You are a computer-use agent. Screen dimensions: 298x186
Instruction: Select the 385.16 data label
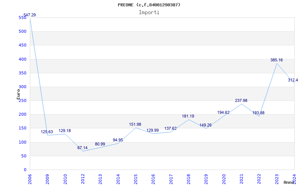[x=276, y=60]
